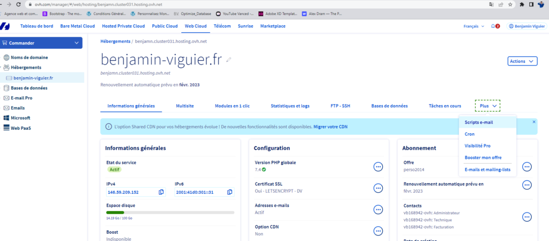Copy the IPv4 address with copy icon
The image size is (549, 241).
(x=161, y=192)
